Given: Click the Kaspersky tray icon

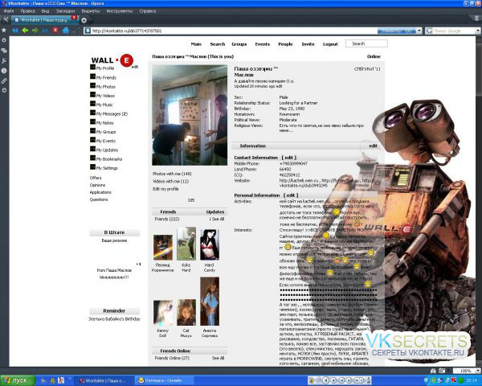Looking at the screenshot, I should (x=454, y=380).
